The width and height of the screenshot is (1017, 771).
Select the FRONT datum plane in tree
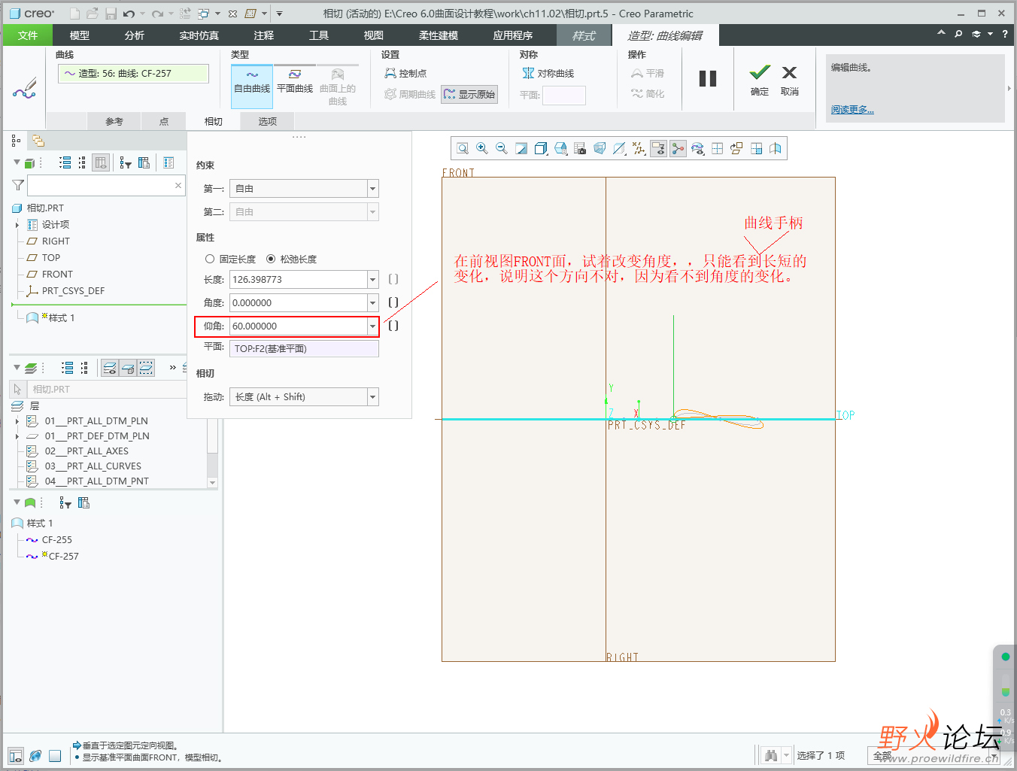[57, 275]
